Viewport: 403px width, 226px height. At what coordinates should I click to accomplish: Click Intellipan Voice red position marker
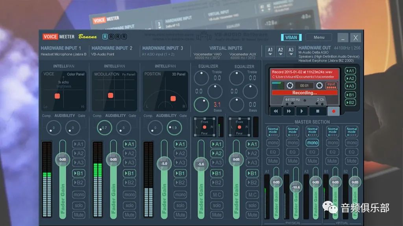(x=57, y=96)
